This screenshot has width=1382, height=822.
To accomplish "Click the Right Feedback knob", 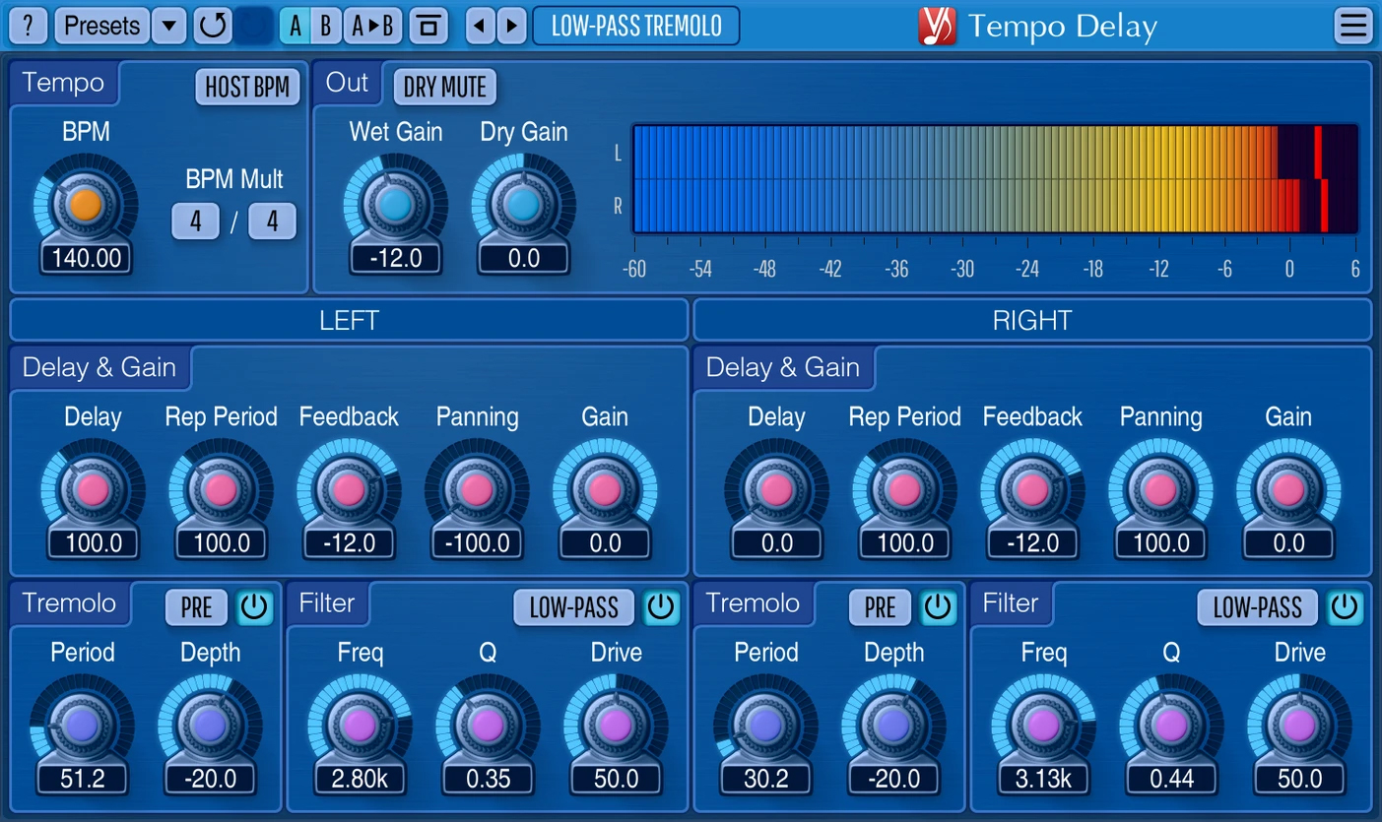I will coord(1032,489).
